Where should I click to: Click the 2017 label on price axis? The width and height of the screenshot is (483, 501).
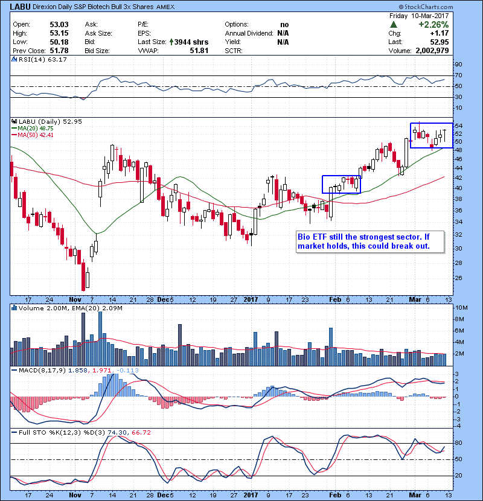coord(251,300)
